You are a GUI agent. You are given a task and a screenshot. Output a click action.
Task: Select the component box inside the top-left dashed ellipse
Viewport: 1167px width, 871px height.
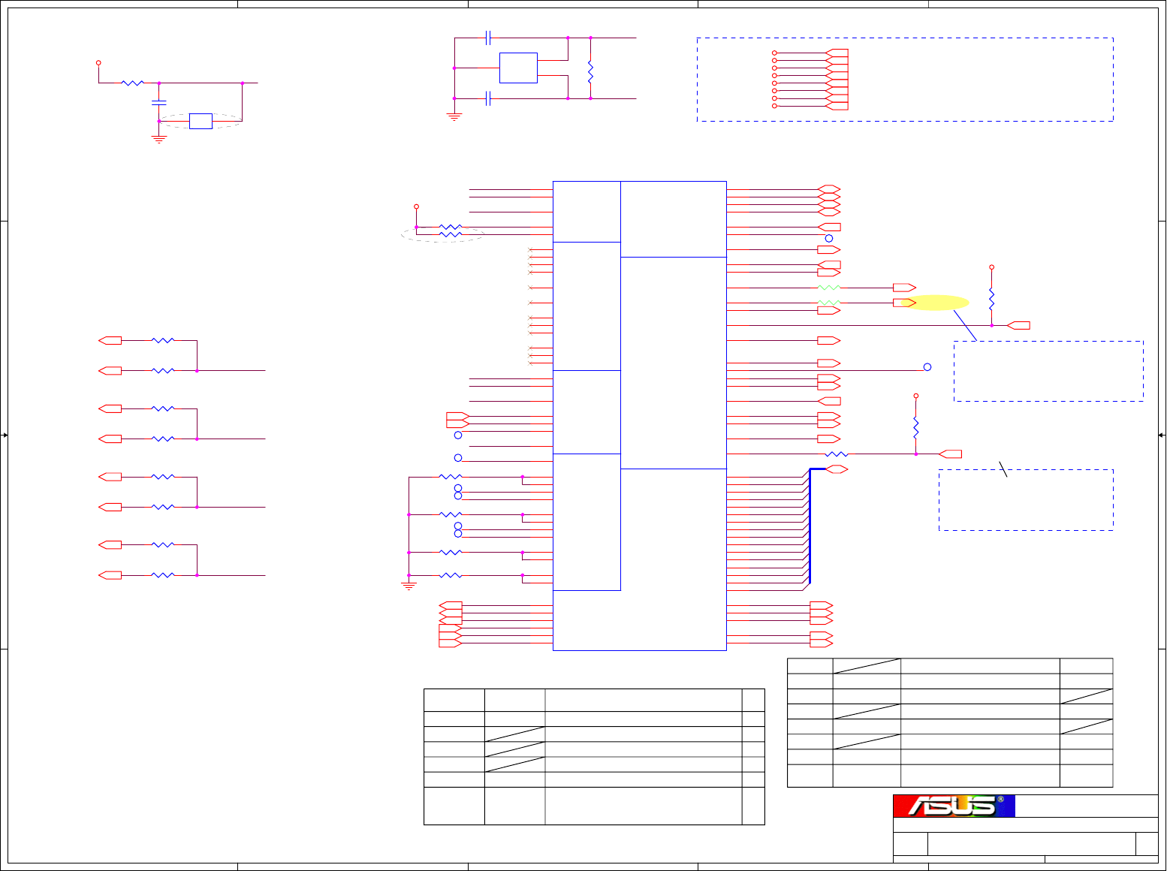201,121
